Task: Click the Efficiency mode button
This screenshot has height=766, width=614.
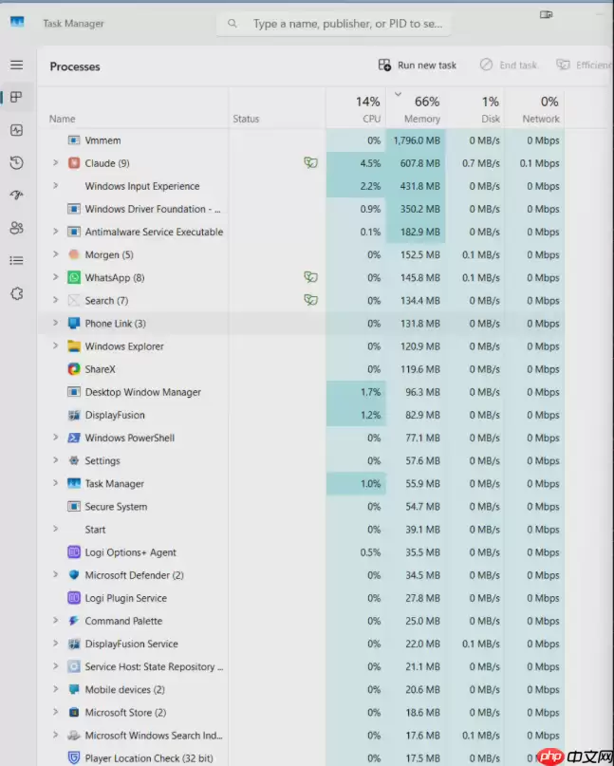Action: (585, 65)
